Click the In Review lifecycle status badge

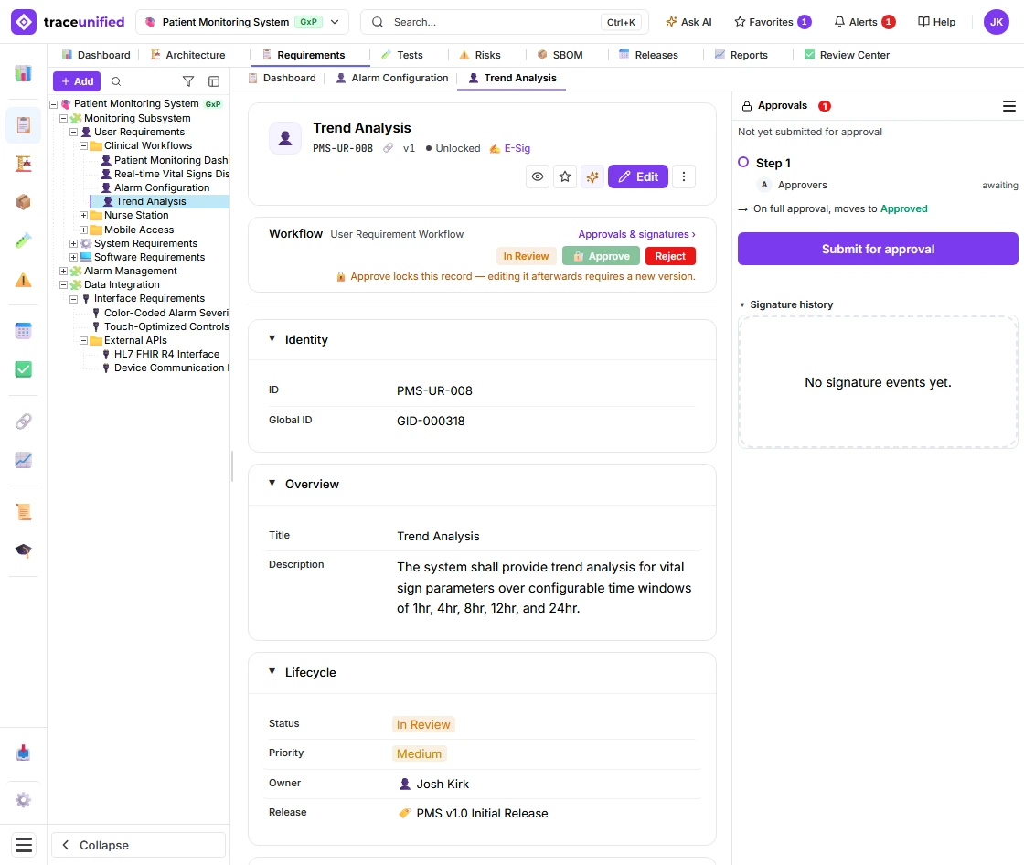(x=423, y=724)
